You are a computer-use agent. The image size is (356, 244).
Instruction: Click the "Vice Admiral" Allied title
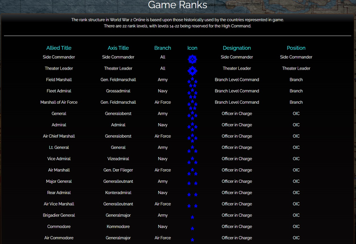pyautogui.click(x=59, y=159)
